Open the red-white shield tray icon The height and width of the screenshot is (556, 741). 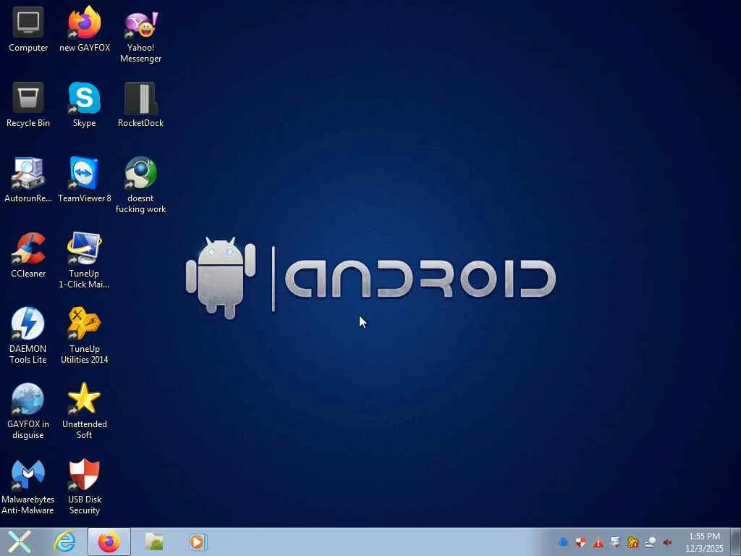(580, 542)
